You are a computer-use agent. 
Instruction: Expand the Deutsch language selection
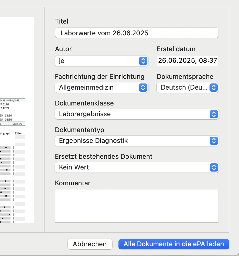[188, 88]
